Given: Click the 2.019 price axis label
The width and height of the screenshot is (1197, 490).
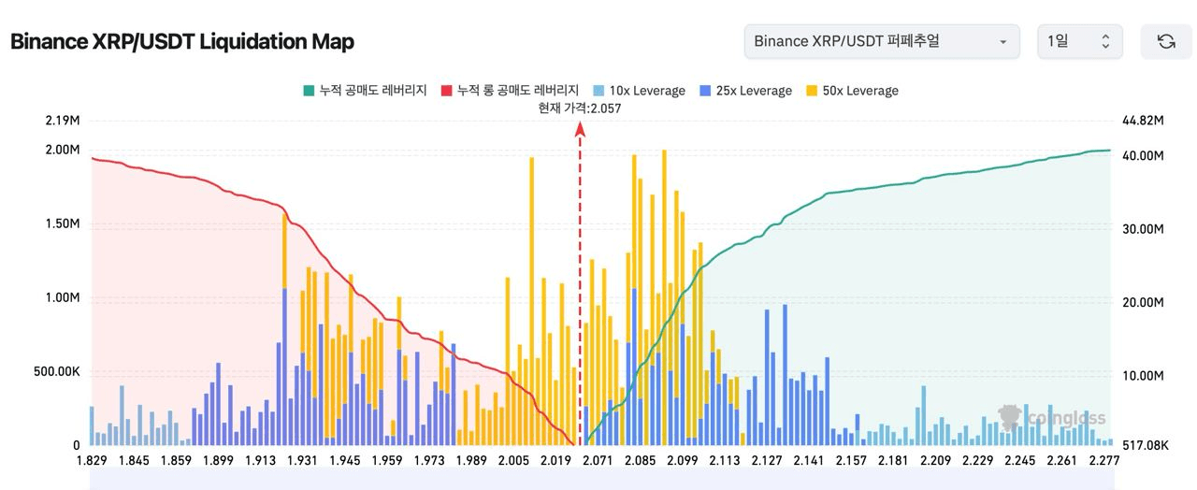Looking at the screenshot, I should click(x=555, y=460).
